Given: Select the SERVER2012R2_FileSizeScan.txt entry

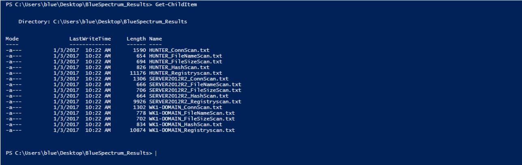Looking at the screenshot, I should coord(195,90).
